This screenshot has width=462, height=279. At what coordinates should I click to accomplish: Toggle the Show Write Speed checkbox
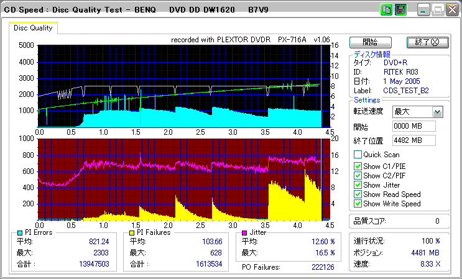pyautogui.click(x=358, y=204)
